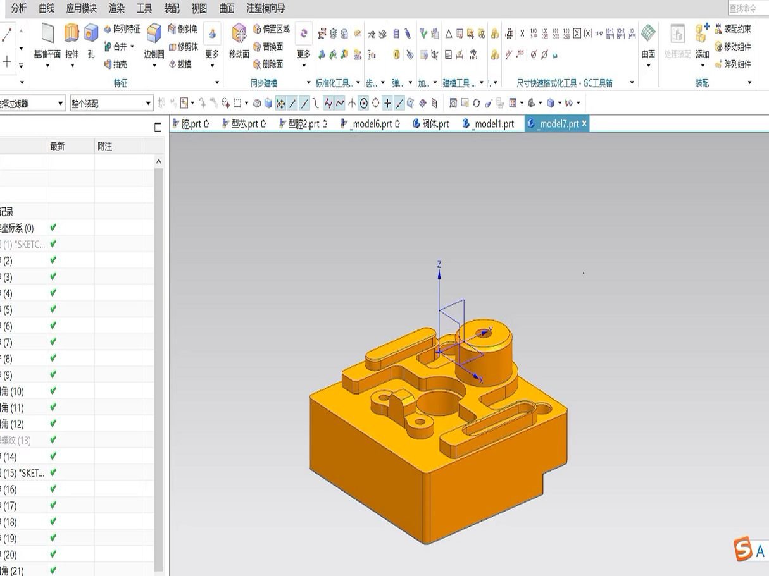Click the 倒斜角 chamfer command
This screenshot has height=576, width=769.
tap(183, 29)
